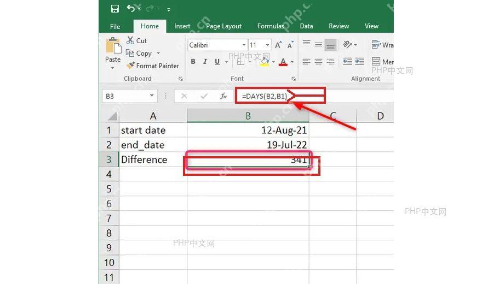Click the Center alignment icon

point(318,62)
